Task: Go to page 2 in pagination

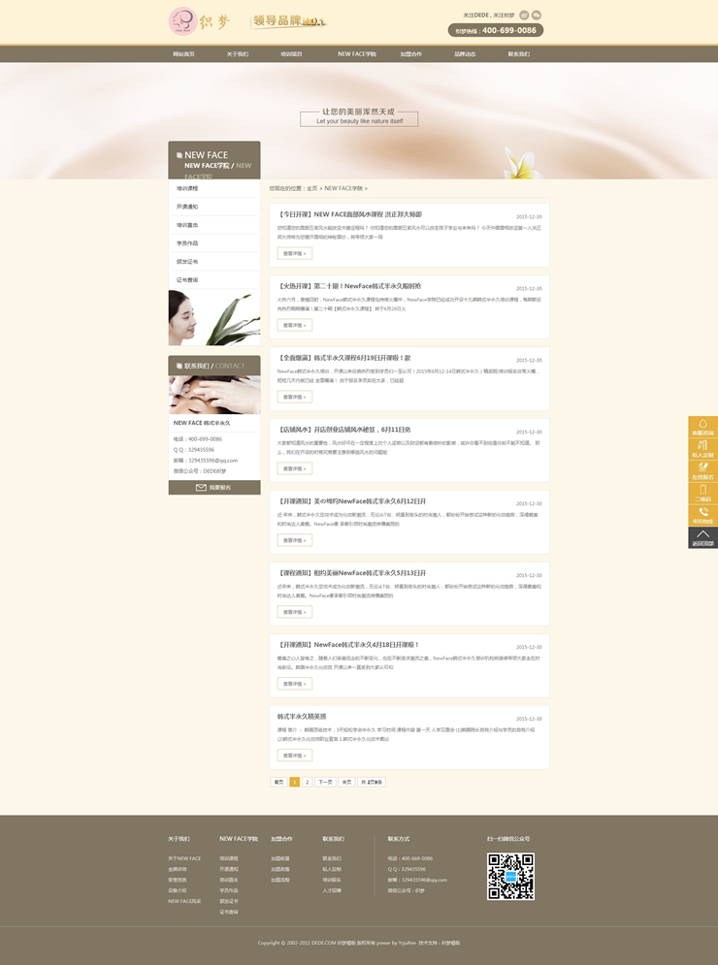Action: tap(307, 782)
